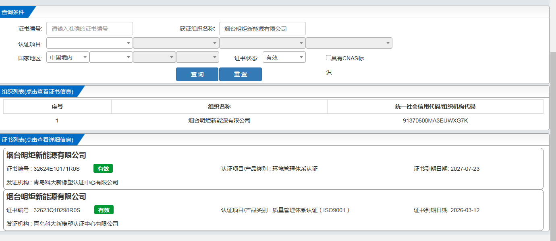Open the certificate 32623Q10298R0S card title
This screenshot has width=556, height=241.
46,197
